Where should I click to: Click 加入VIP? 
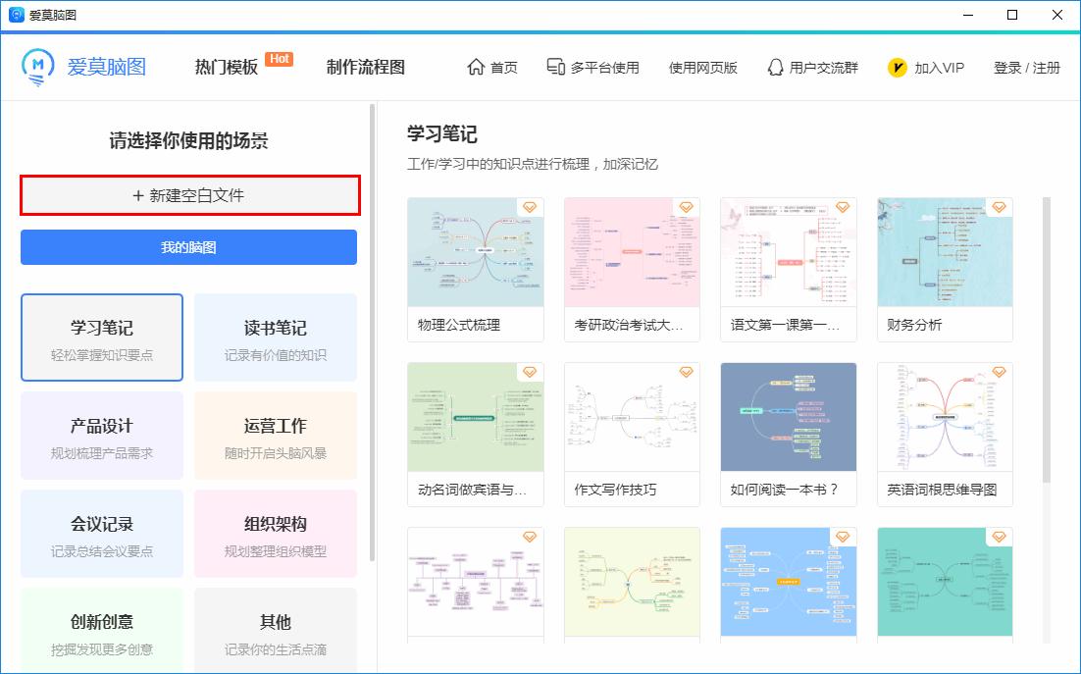926,68
